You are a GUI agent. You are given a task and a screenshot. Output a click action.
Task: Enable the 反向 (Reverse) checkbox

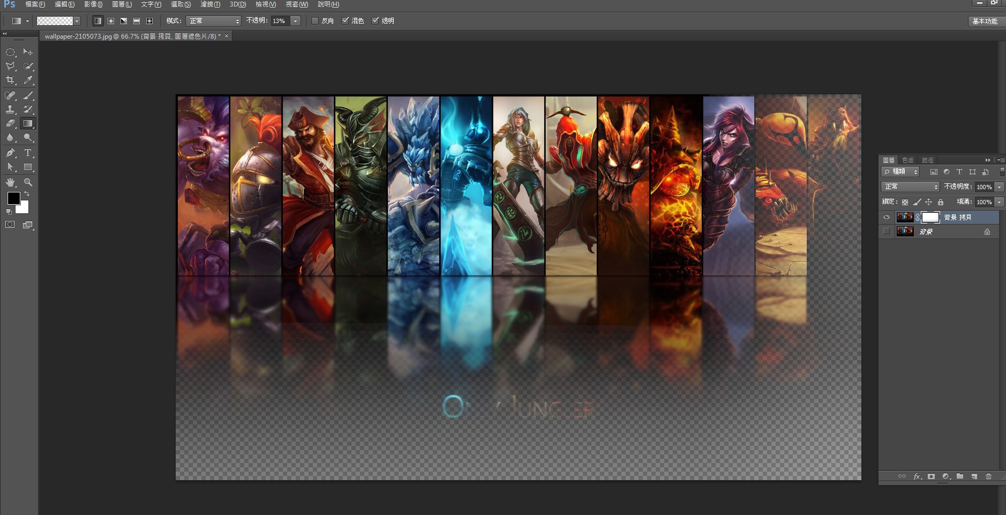tap(315, 21)
